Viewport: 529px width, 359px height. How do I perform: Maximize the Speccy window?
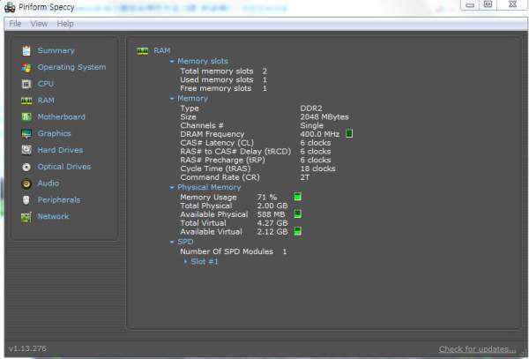pyautogui.click(x=488, y=4)
